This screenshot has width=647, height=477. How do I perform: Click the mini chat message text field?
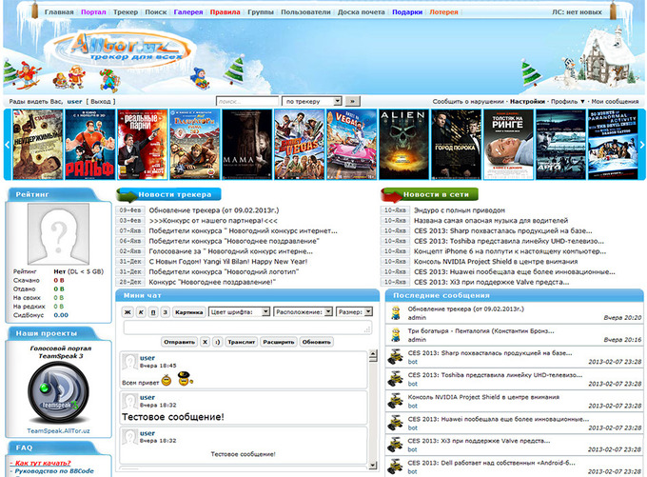pyautogui.click(x=247, y=327)
